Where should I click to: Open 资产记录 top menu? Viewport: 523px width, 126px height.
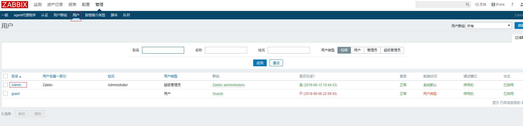[55, 4]
